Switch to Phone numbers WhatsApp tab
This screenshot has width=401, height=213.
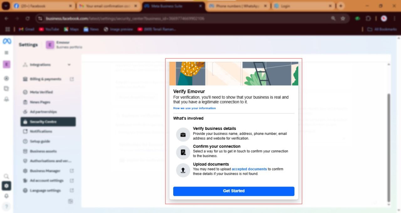click(x=238, y=6)
